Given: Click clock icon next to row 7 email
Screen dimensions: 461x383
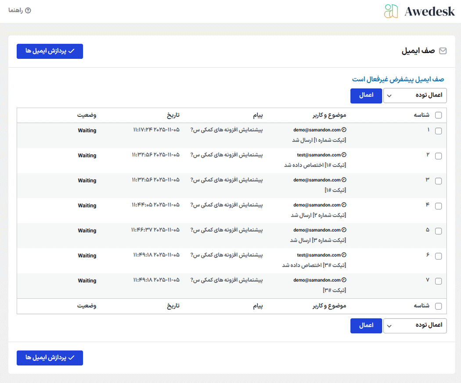Looking at the screenshot, I should tap(344, 280).
